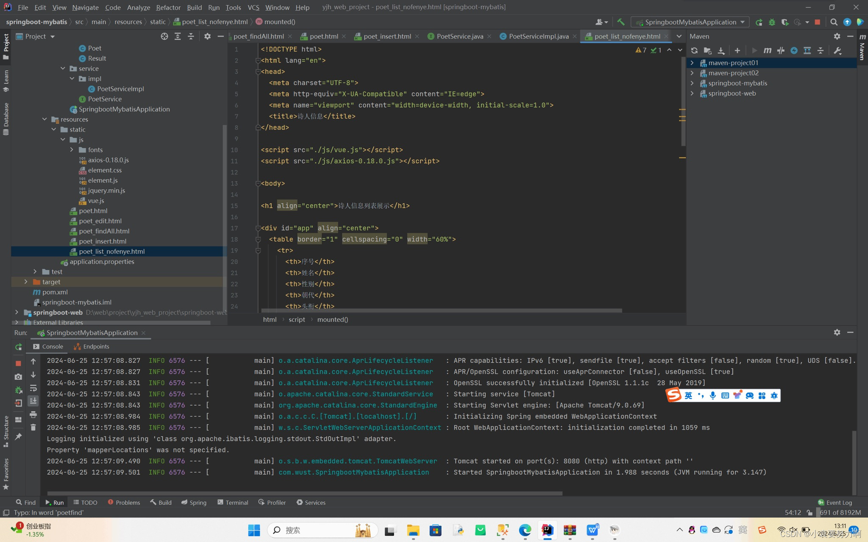Image resolution: width=868 pixels, height=542 pixels.
Task: Open Maven Settings wrench icon
Action: (837, 50)
